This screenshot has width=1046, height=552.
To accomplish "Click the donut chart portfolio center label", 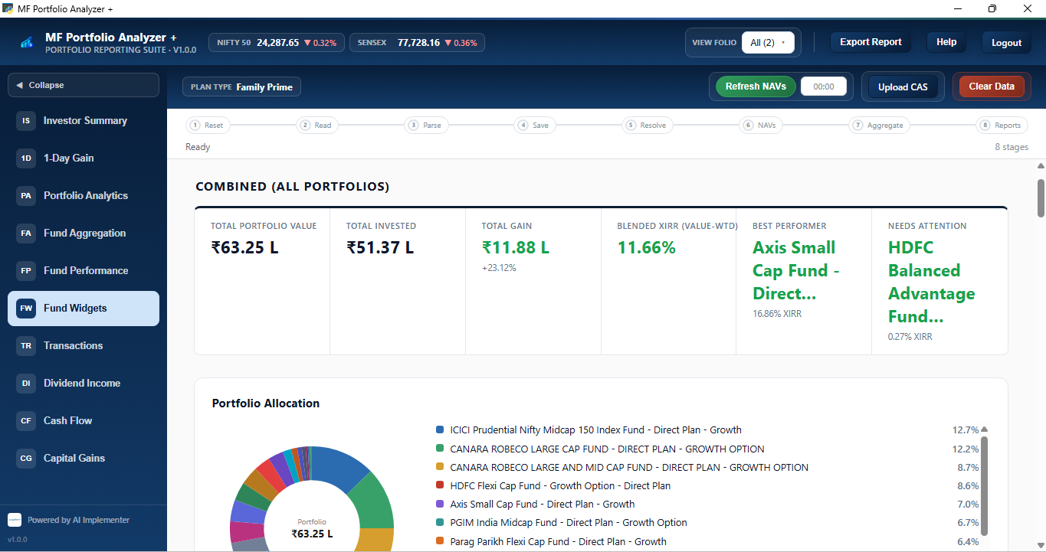I will click(312, 528).
